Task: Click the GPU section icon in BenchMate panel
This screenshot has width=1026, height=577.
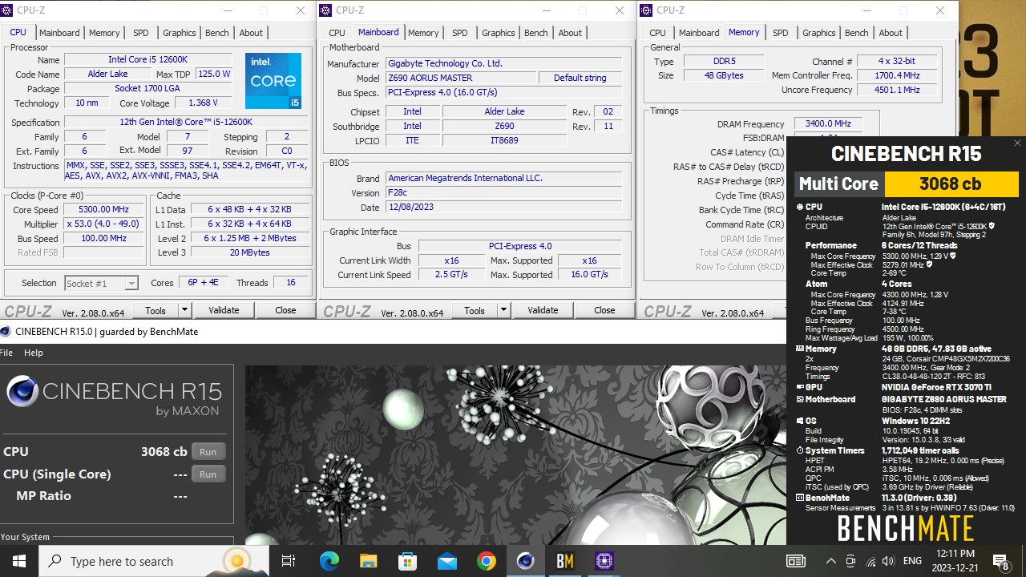Action: (799, 387)
